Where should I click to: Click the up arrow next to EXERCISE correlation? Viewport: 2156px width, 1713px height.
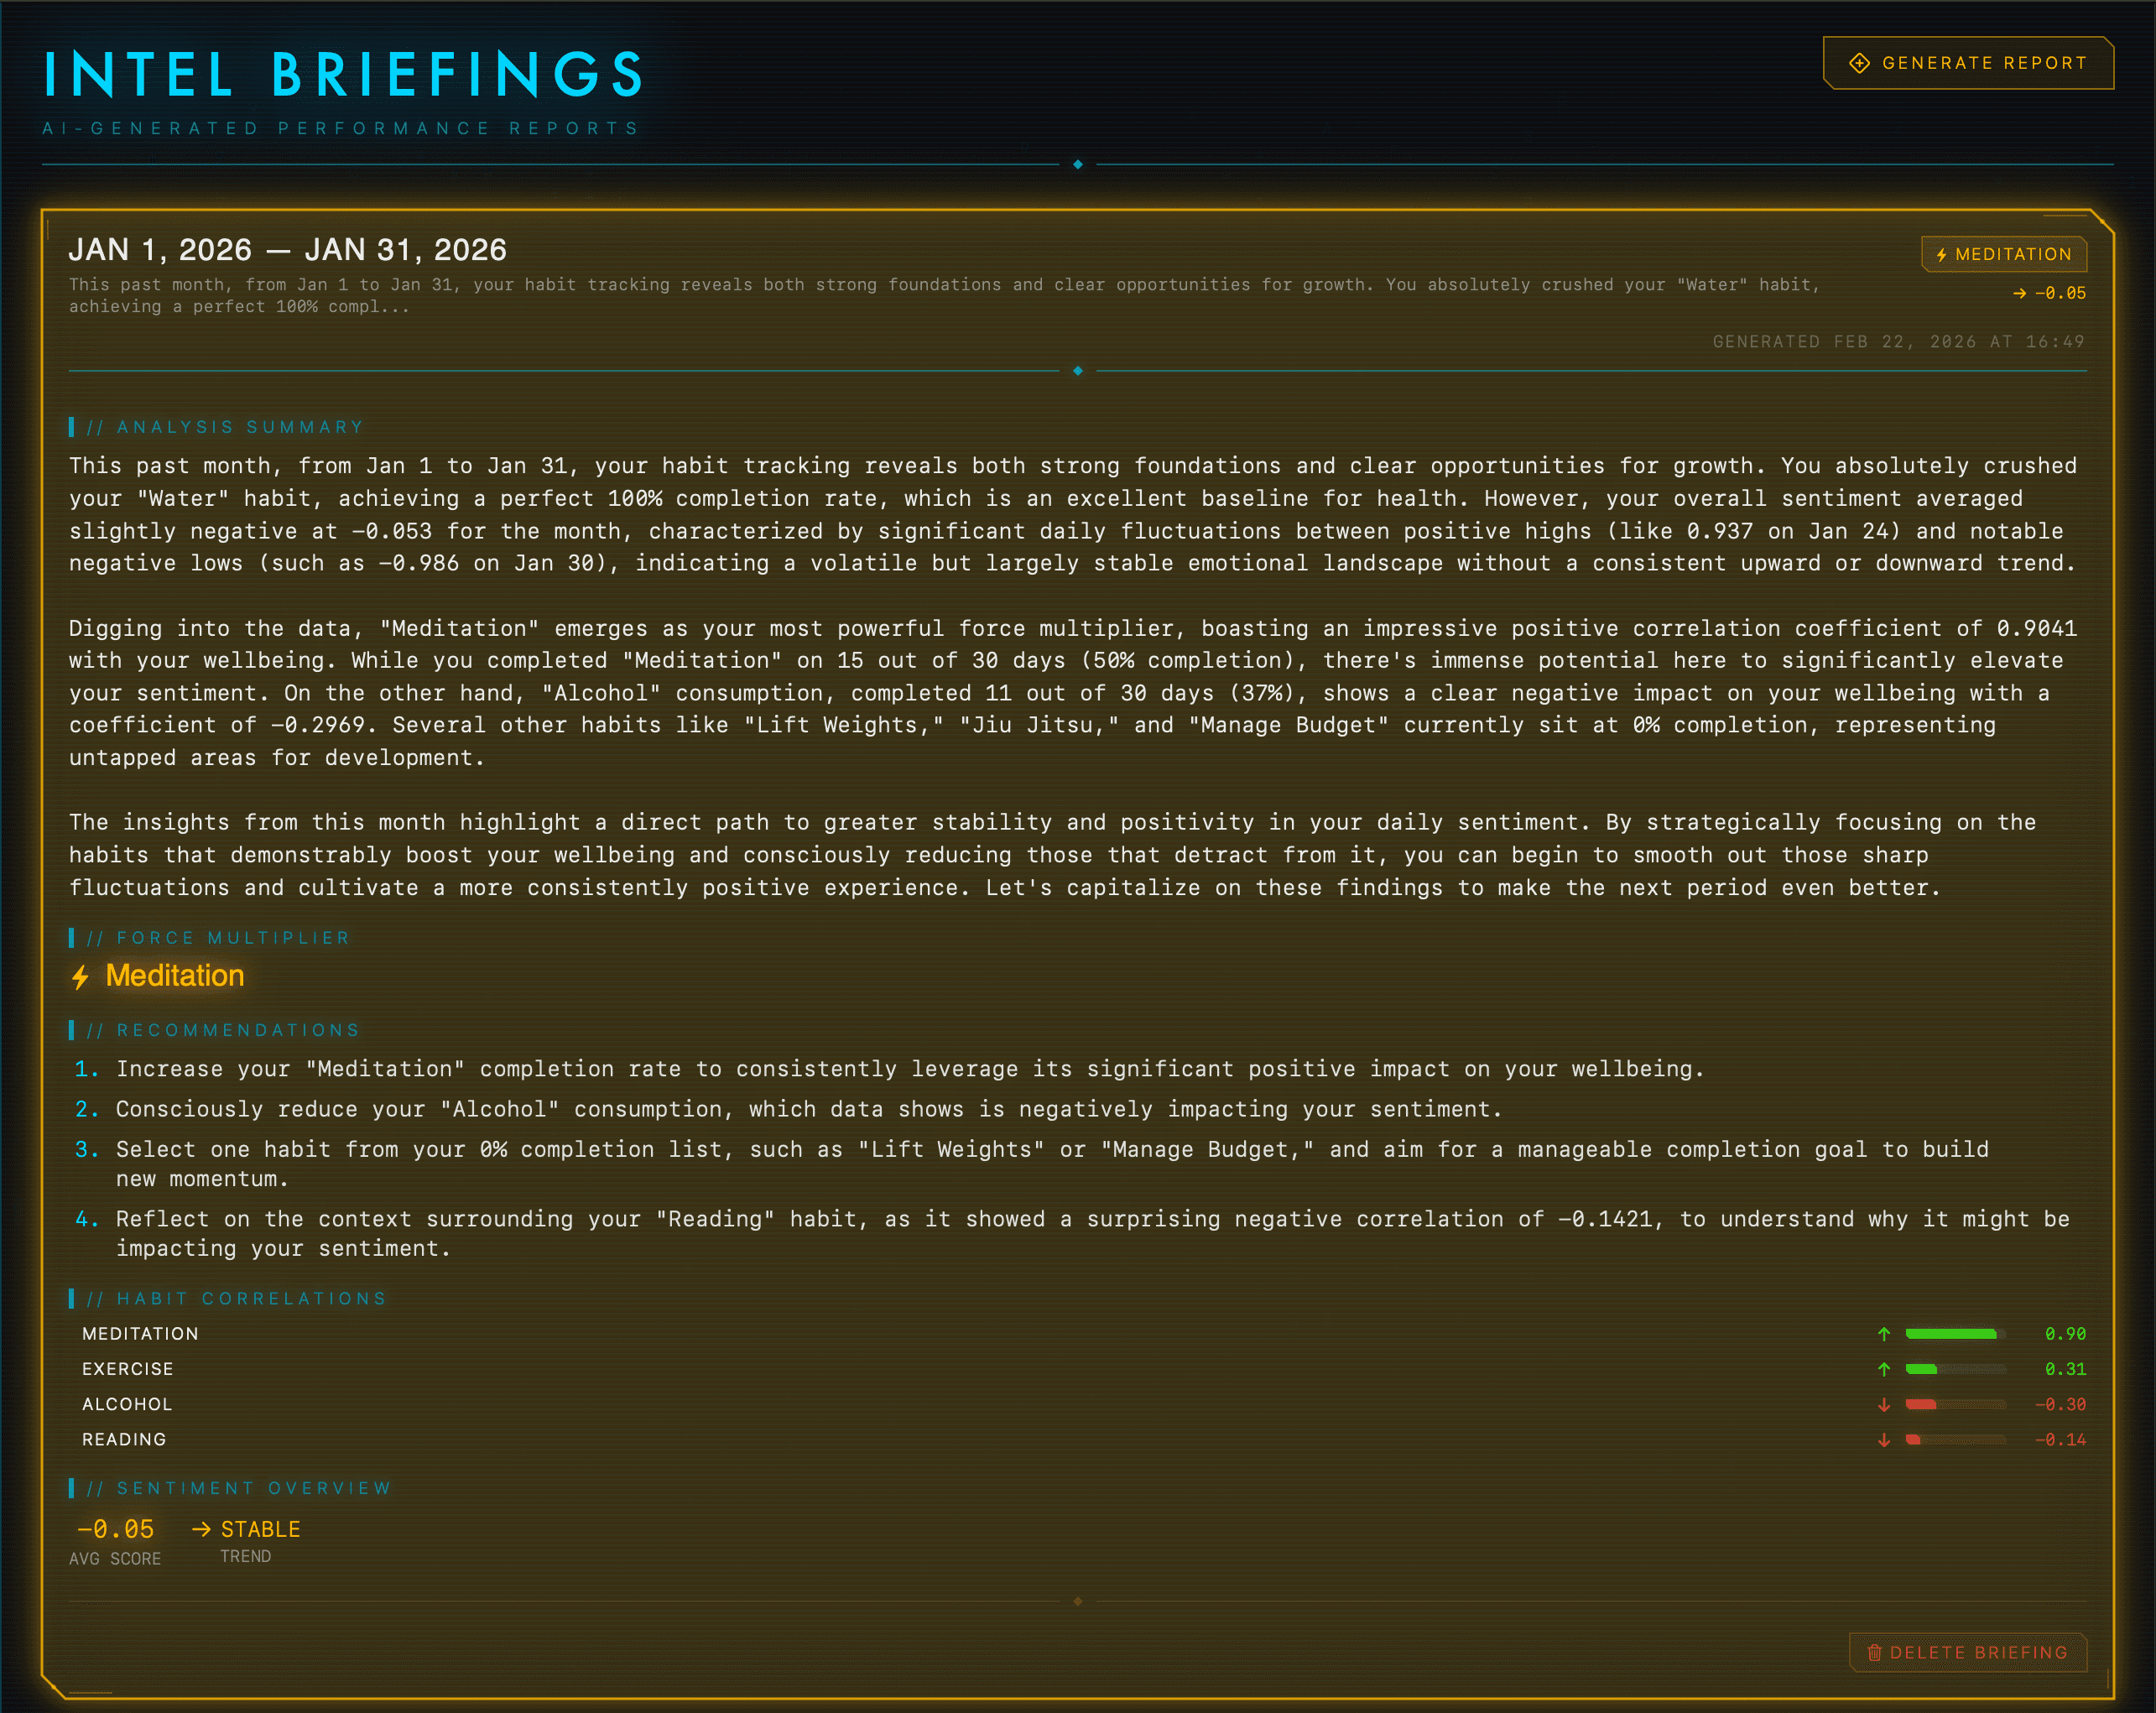(x=1884, y=1369)
